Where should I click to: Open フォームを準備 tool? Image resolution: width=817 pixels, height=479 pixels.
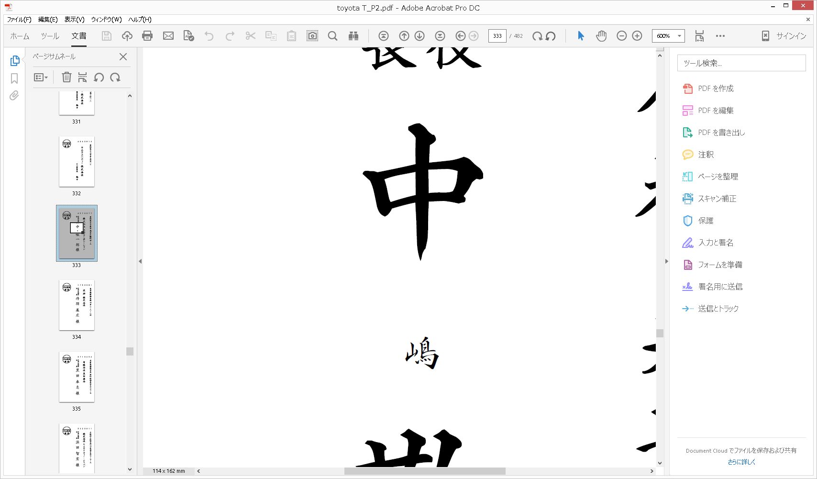pyautogui.click(x=712, y=265)
